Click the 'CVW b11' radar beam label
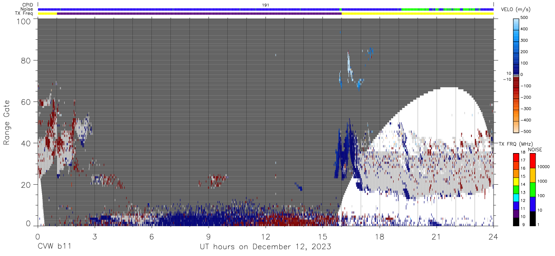This screenshot has width=555, height=256. 54,247
